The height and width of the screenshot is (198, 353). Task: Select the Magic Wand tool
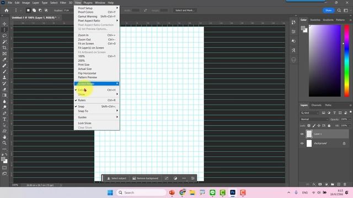coord(4,42)
